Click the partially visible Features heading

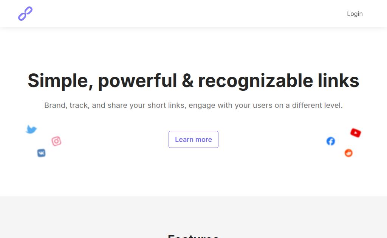click(193, 235)
